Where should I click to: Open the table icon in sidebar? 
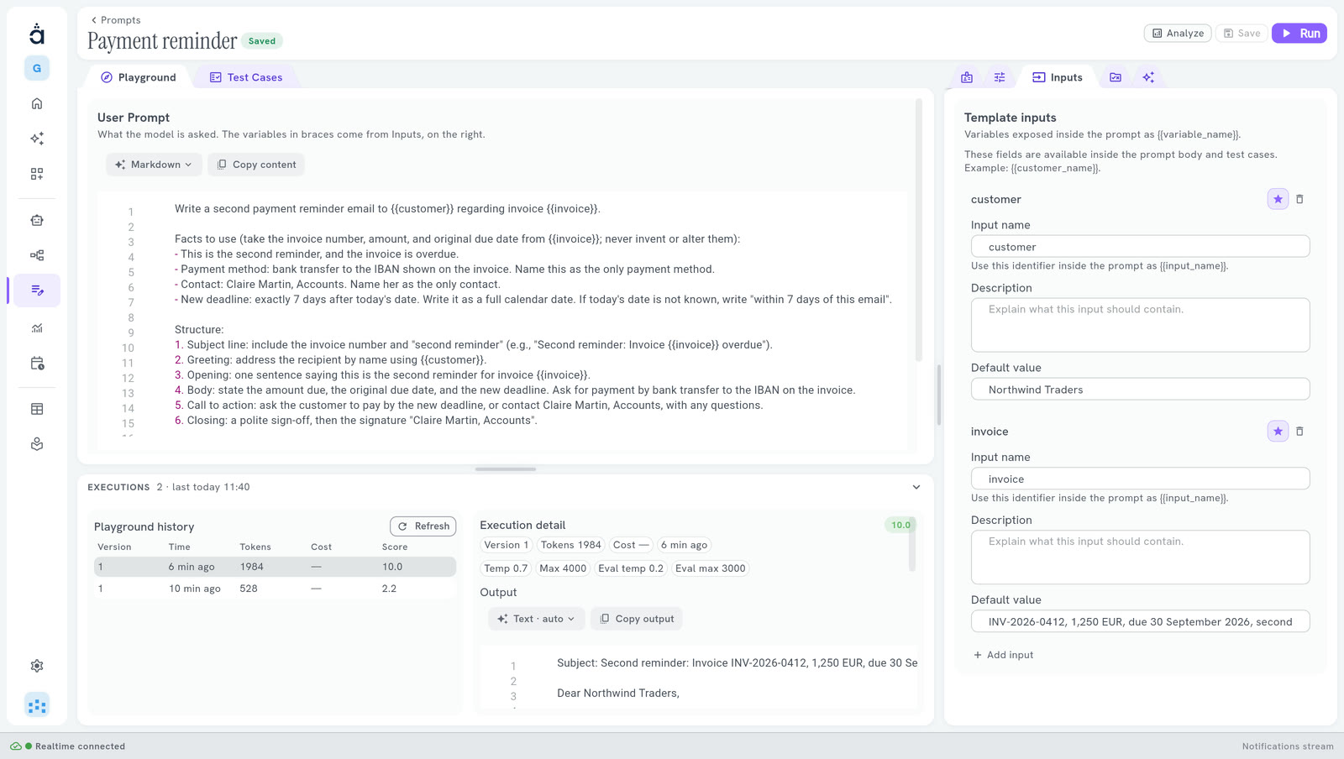pyautogui.click(x=37, y=409)
